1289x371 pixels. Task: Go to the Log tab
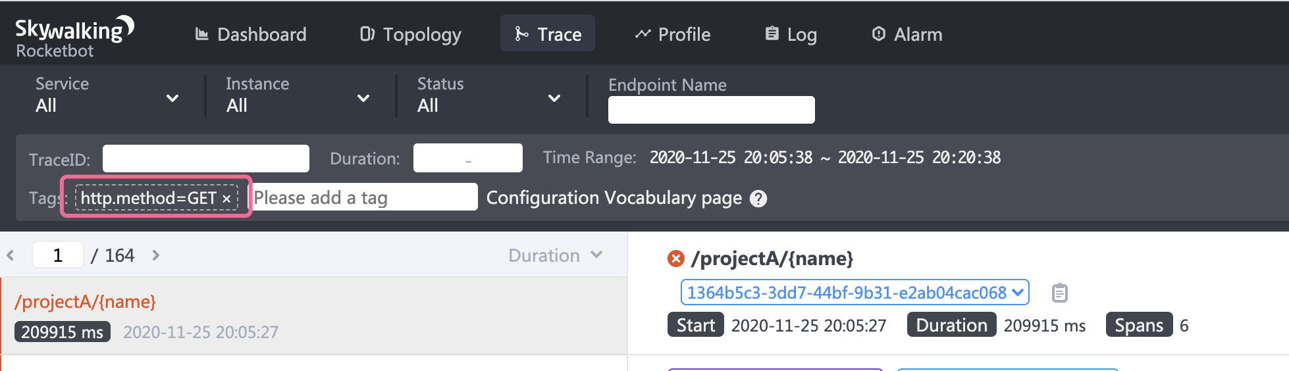(x=791, y=34)
